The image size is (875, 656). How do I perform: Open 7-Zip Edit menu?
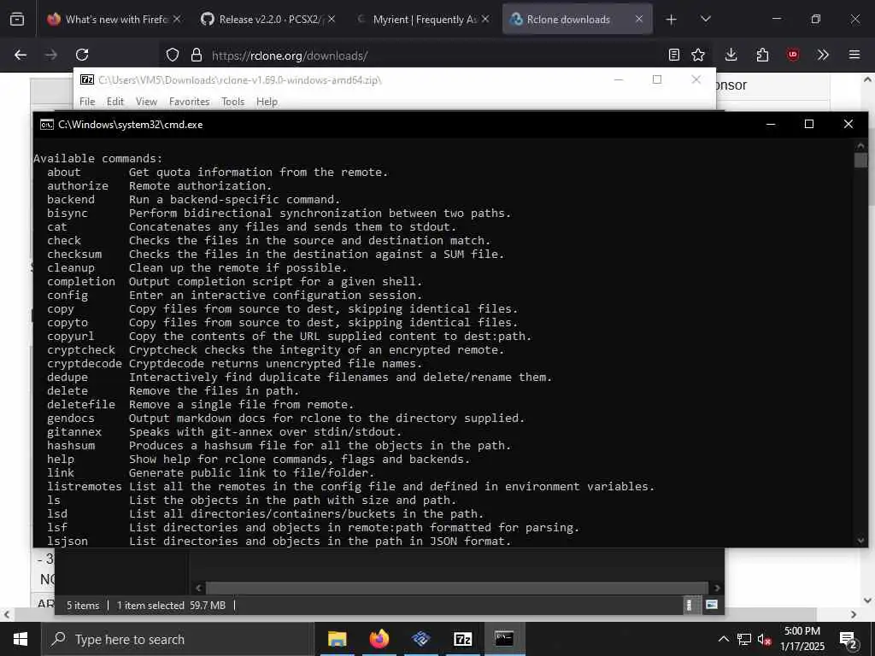[x=115, y=102]
